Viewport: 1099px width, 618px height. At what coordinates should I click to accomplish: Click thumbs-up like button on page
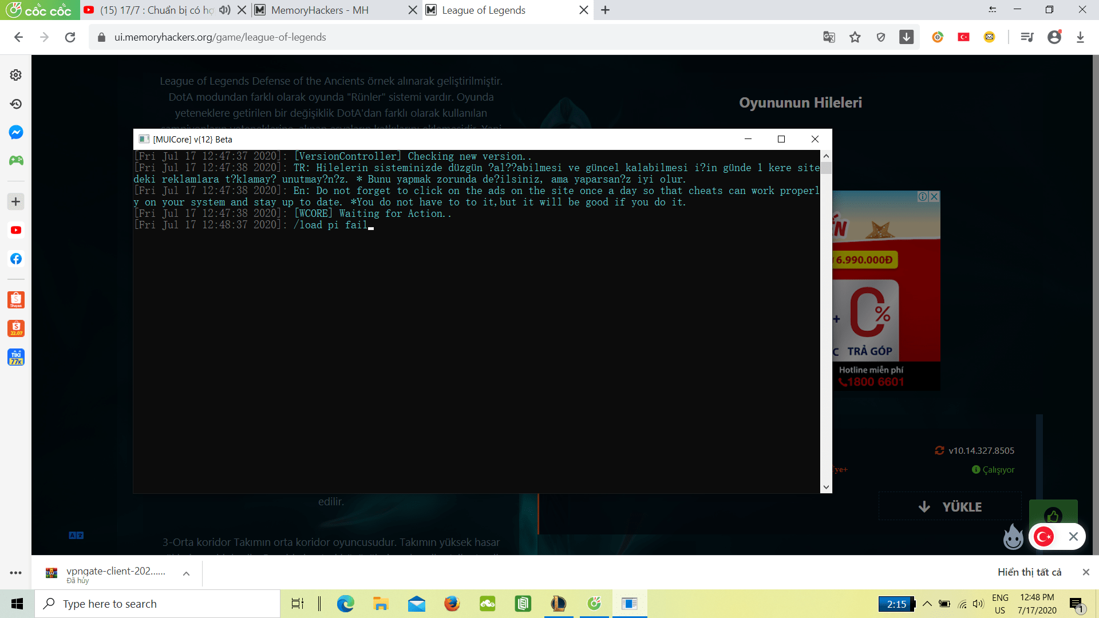click(x=1053, y=516)
